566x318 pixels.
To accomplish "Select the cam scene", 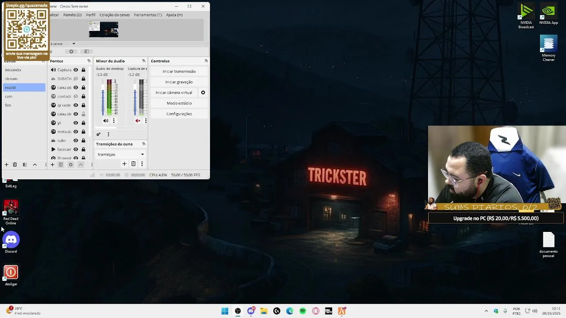I will 24,96.
